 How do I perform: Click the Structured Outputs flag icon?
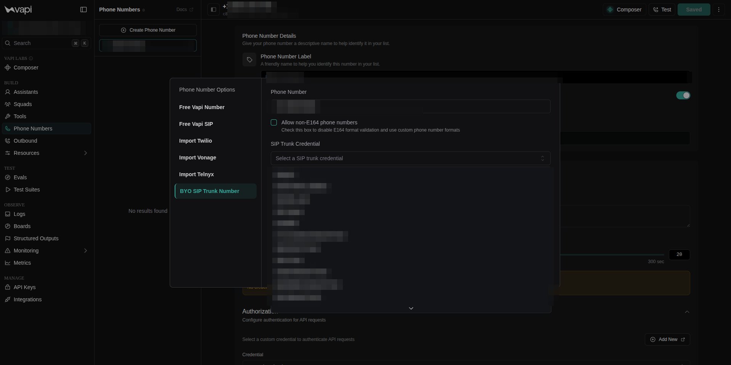(8, 238)
